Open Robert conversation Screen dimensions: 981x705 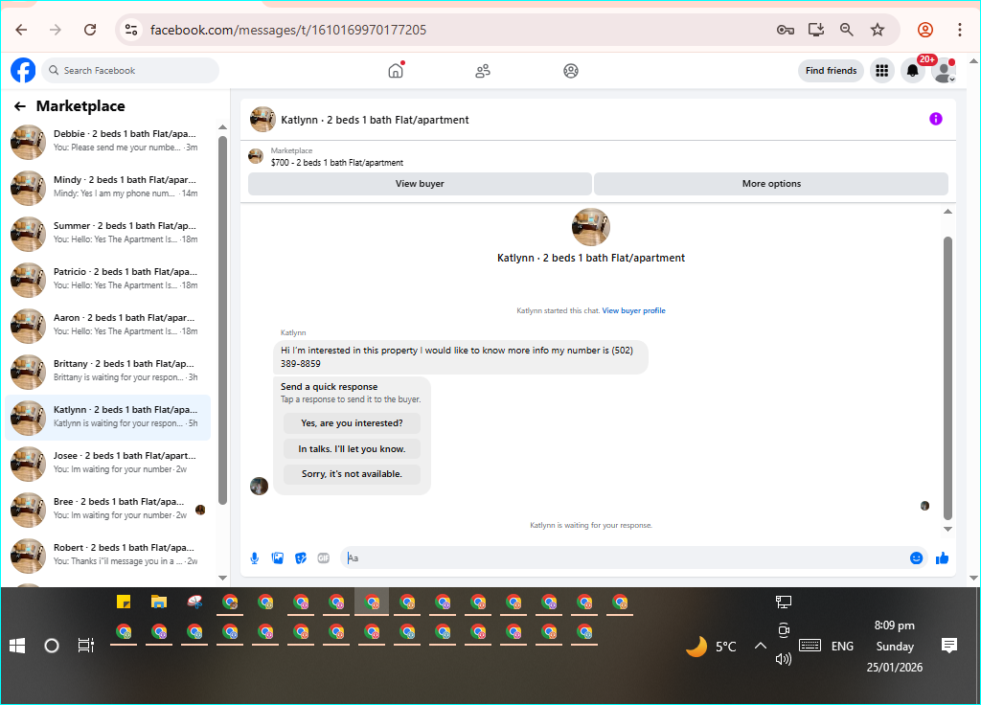[108, 555]
